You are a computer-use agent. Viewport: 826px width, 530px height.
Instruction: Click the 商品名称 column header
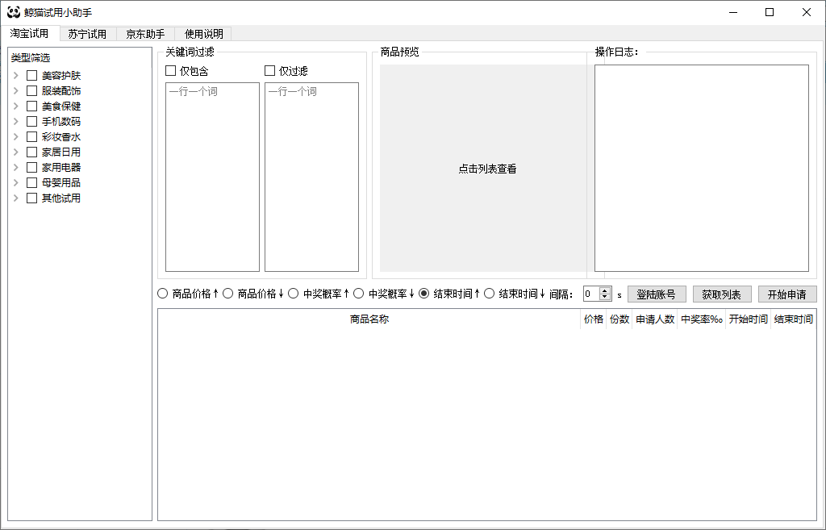[x=369, y=319]
